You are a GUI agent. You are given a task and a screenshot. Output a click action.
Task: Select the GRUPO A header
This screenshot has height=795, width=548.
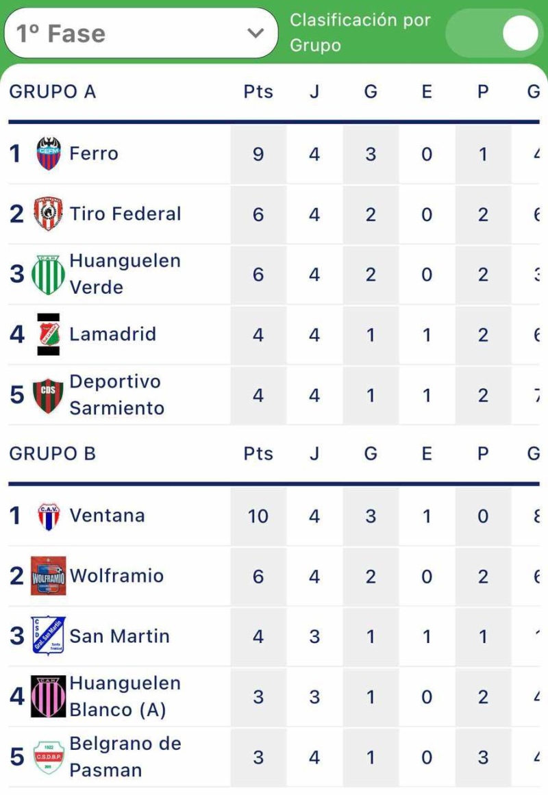click(x=52, y=92)
